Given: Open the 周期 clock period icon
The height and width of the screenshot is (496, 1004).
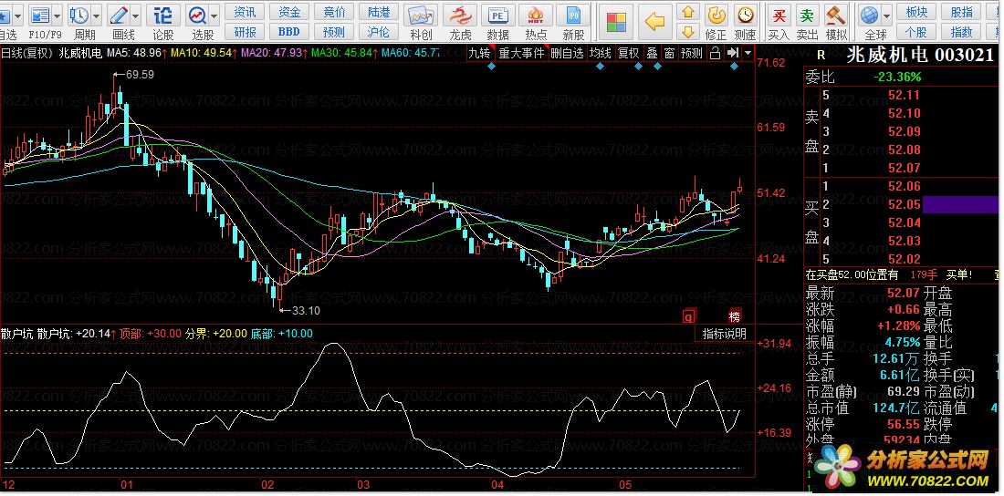Looking at the screenshot, I should 79,15.
